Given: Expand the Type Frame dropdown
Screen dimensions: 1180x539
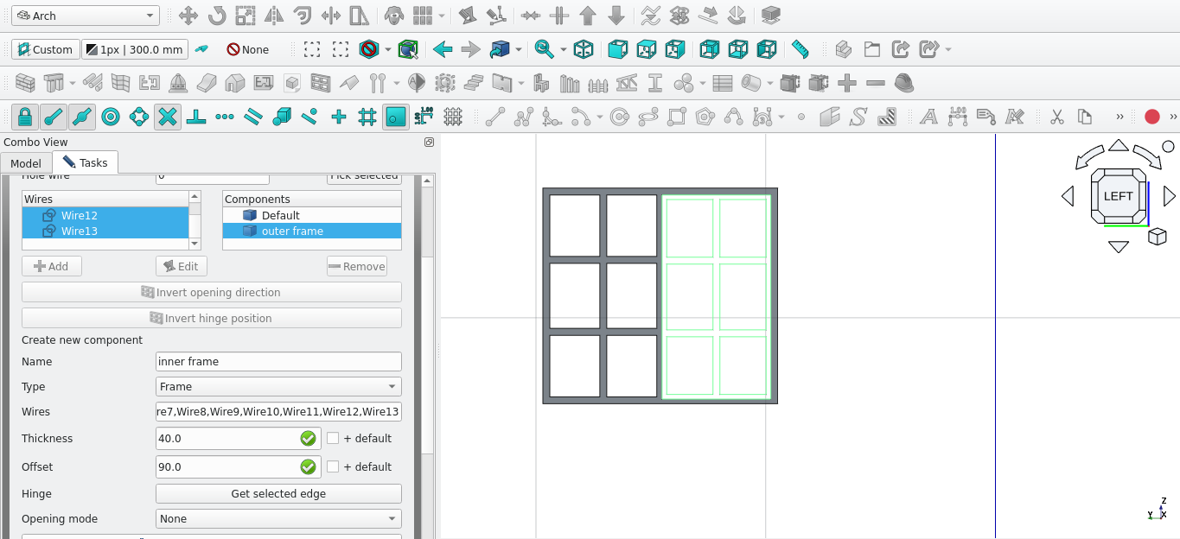Looking at the screenshot, I should [x=278, y=387].
